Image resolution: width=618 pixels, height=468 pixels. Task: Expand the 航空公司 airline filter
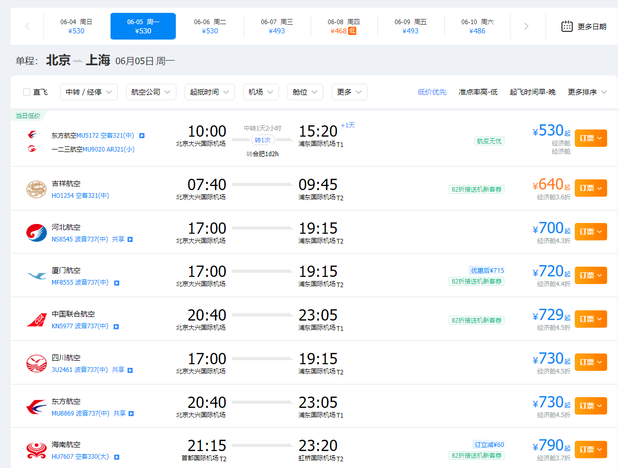pos(151,92)
